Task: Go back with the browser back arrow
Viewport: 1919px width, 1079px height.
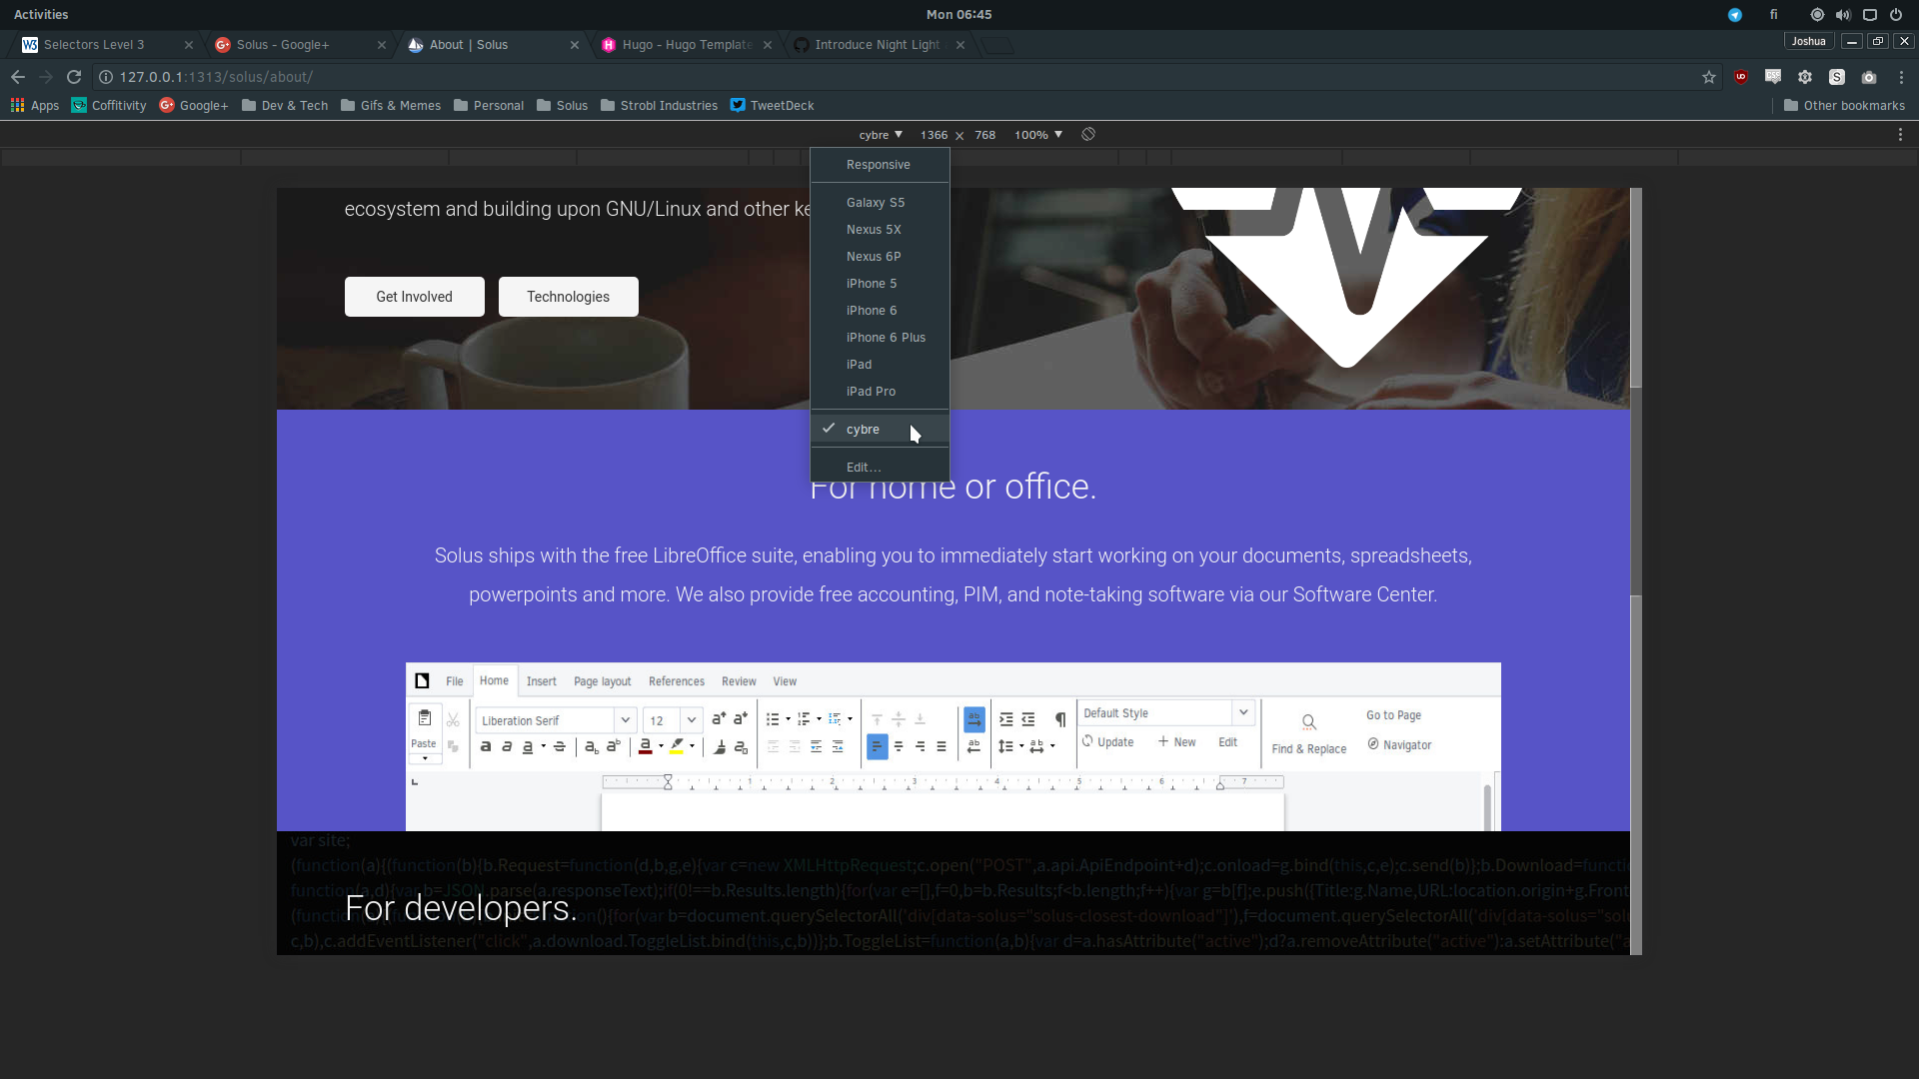Action: 18,77
